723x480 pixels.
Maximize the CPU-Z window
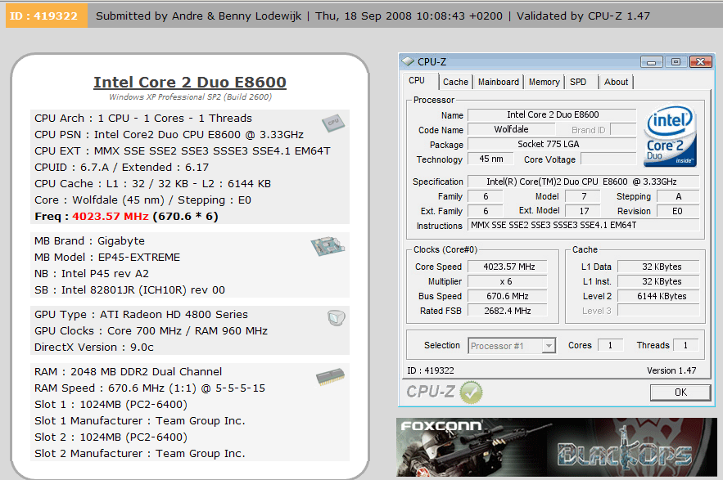click(676, 61)
